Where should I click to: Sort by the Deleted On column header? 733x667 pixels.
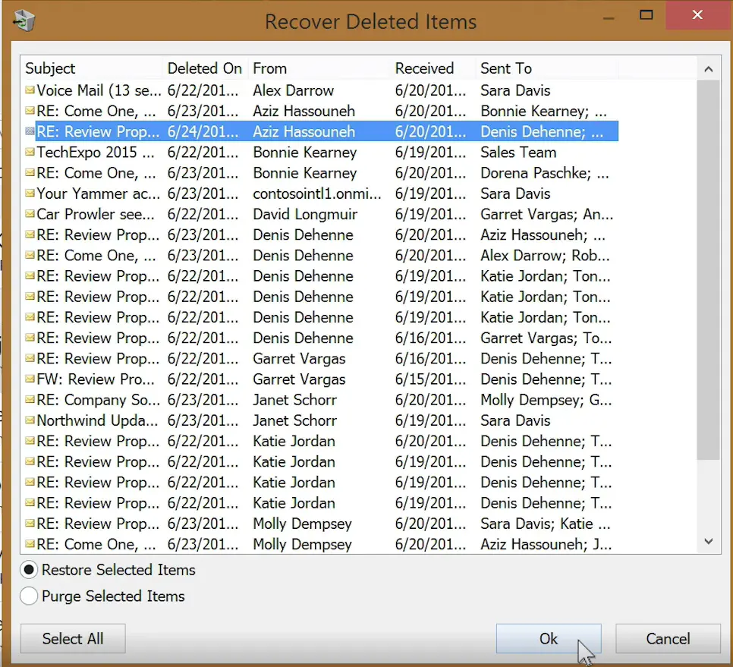(x=204, y=68)
